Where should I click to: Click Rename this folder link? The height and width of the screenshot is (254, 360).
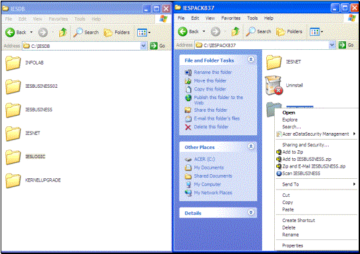coord(212,72)
